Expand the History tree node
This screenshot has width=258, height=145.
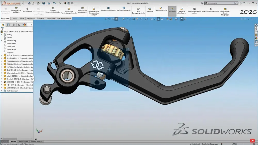pos(2,35)
